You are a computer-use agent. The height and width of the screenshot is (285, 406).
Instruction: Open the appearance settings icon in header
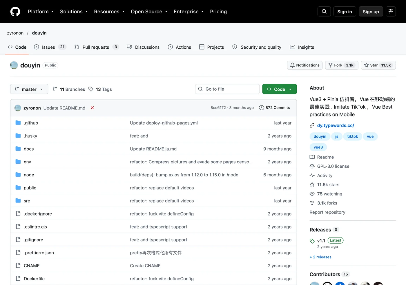[x=391, y=12]
